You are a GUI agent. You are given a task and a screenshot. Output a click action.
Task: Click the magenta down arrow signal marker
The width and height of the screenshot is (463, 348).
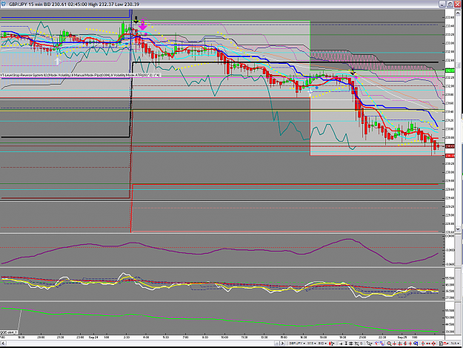pyautogui.click(x=143, y=25)
